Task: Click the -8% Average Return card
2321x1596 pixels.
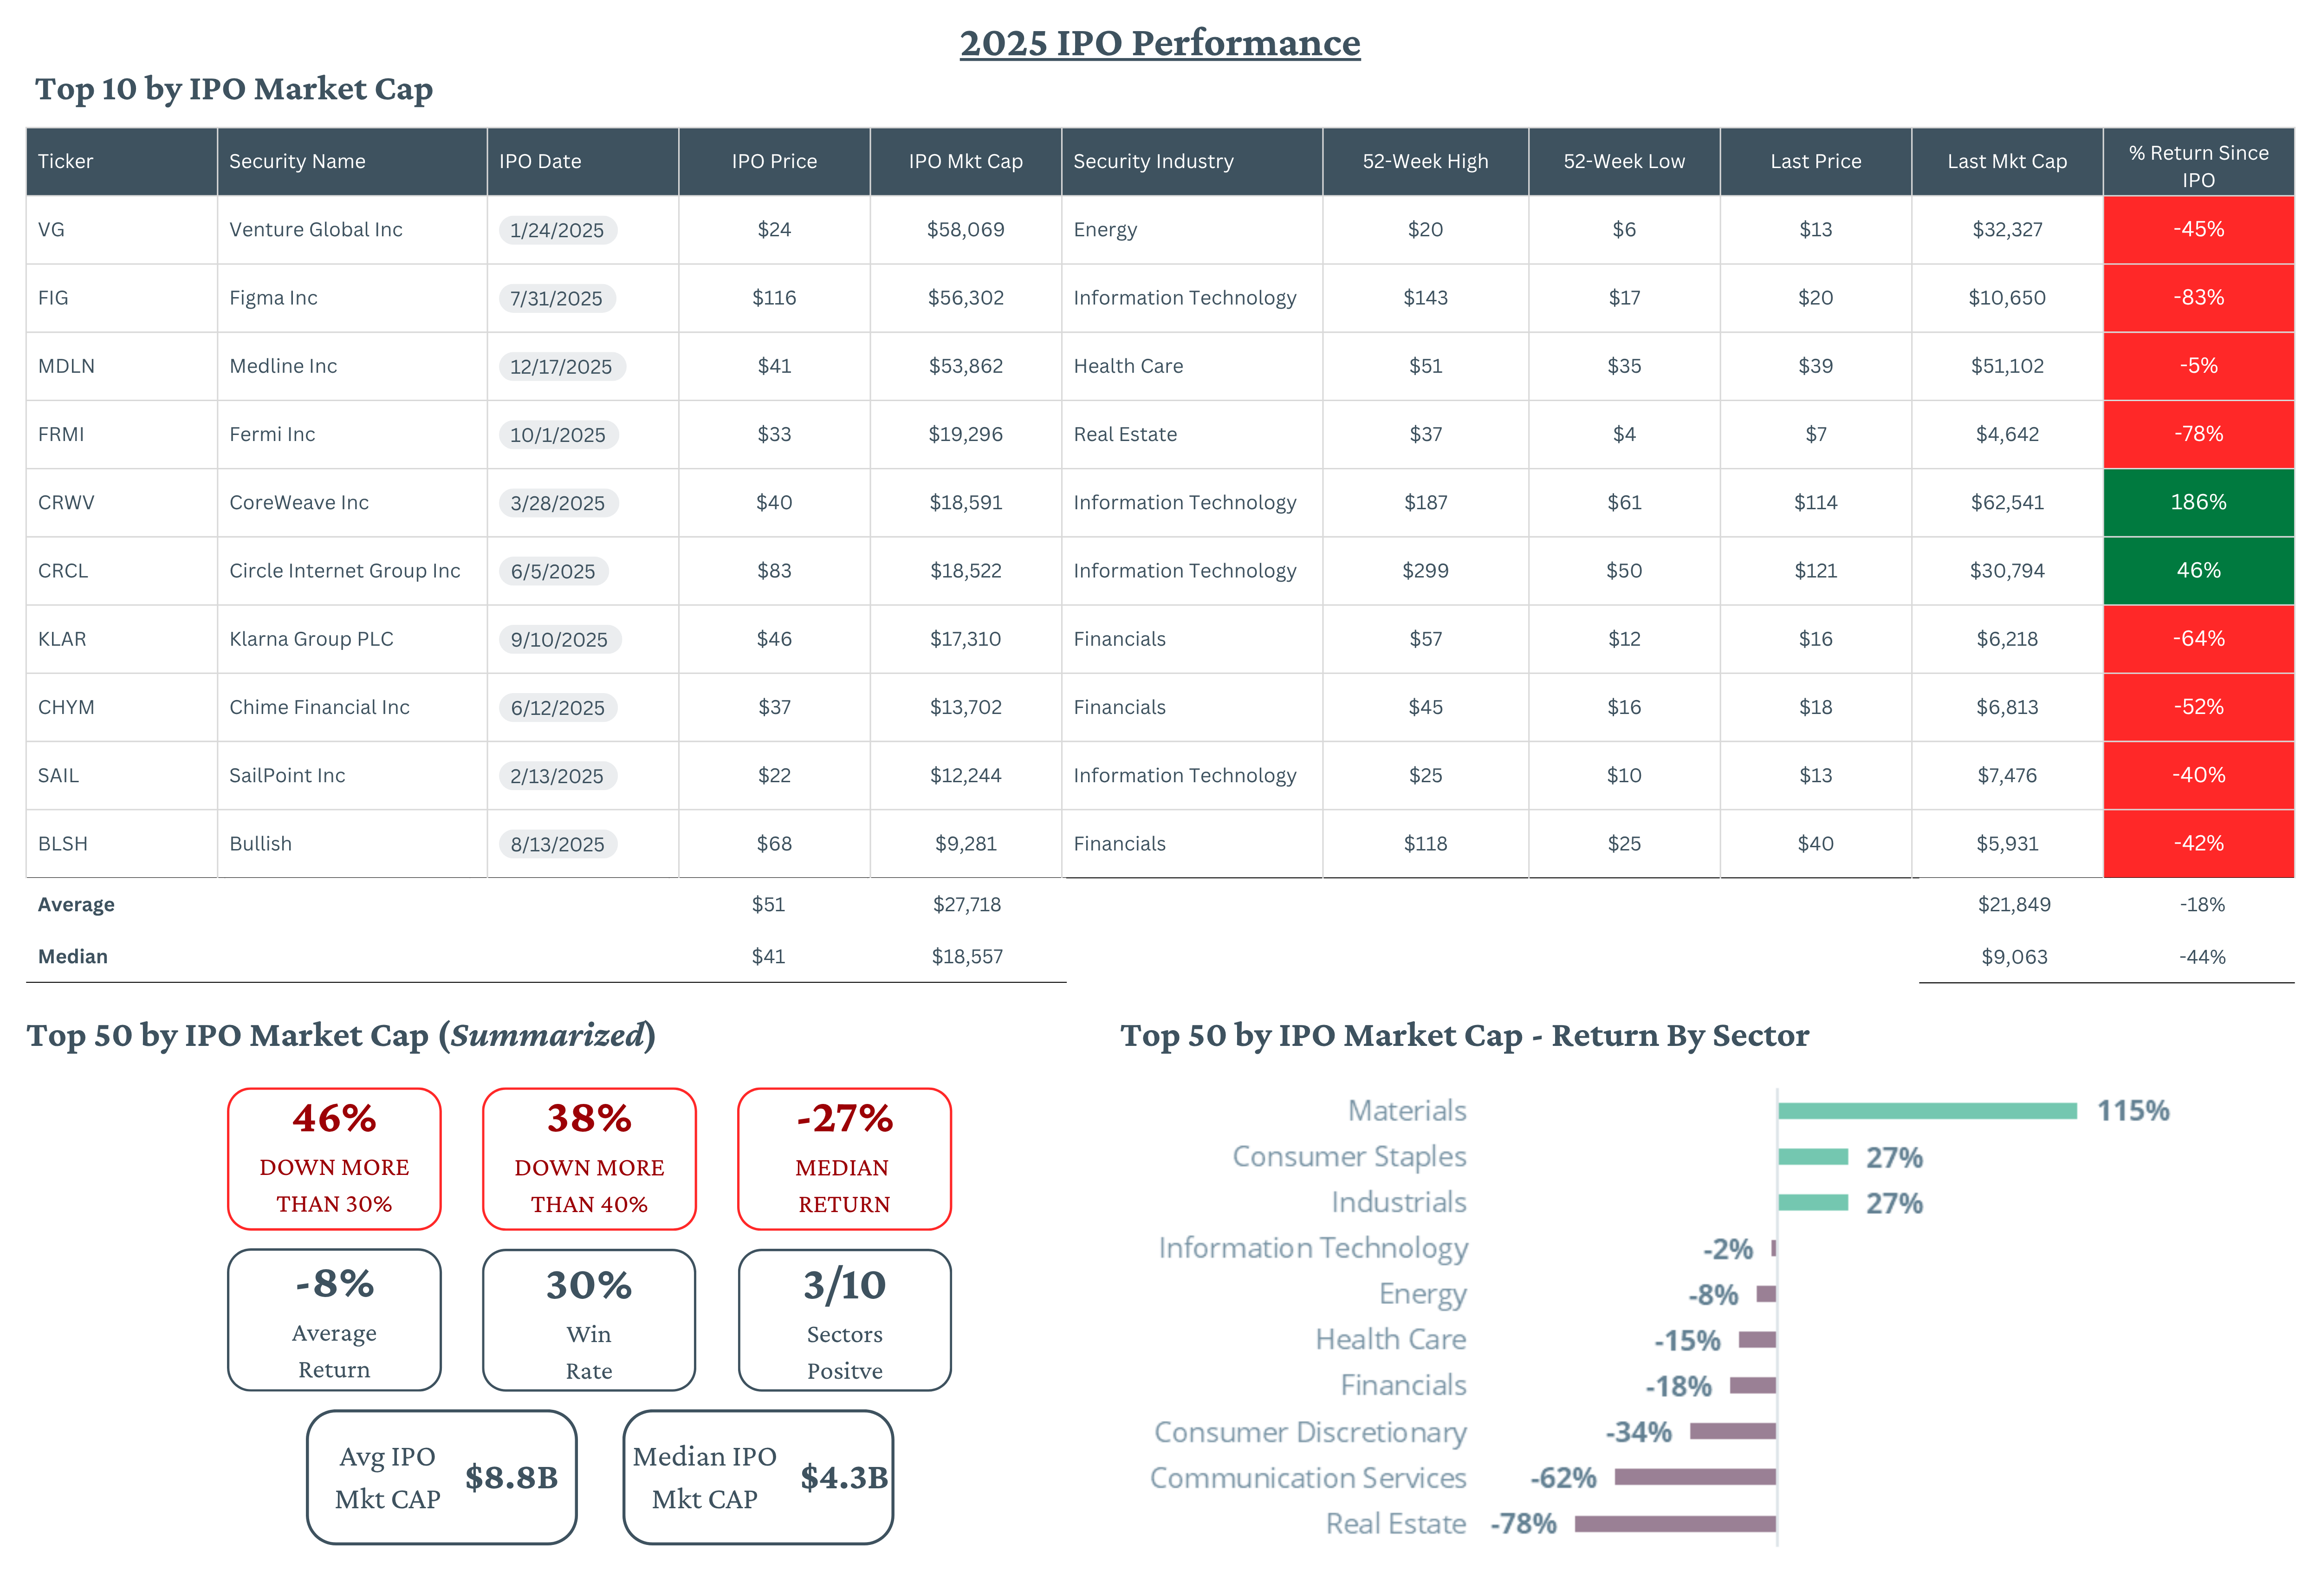Action: click(334, 1320)
